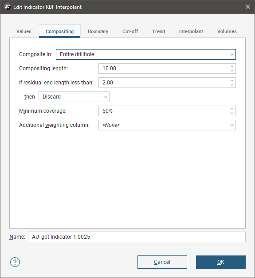Increase the Compositing length value
This screenshot has height=278, width=255.
tap(231, 66)
